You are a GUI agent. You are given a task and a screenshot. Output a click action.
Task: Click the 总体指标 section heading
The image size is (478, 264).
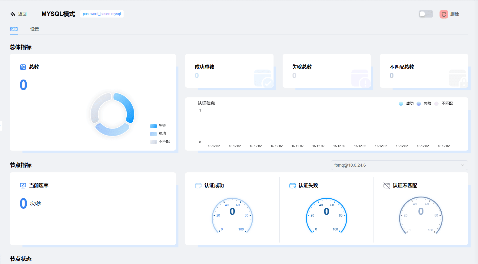tap(21, 47)
